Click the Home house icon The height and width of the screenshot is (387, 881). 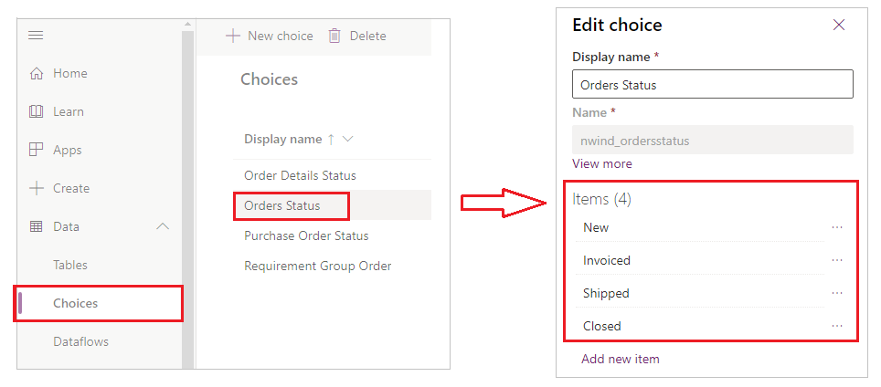pyautogui.click(x=37, y=74)
